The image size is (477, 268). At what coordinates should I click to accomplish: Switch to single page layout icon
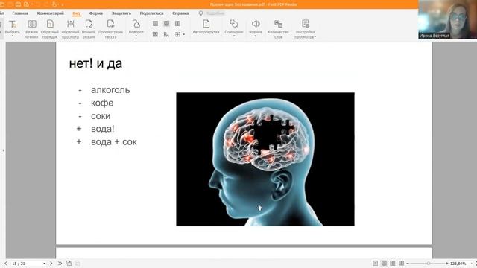click(155, 24)
